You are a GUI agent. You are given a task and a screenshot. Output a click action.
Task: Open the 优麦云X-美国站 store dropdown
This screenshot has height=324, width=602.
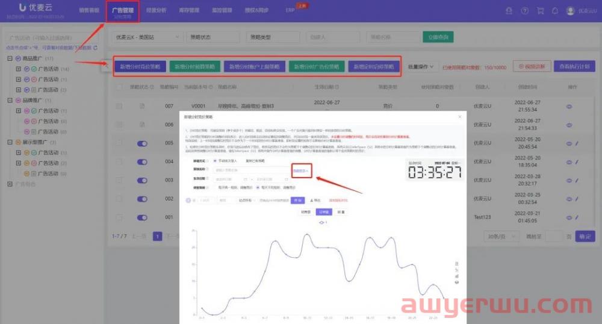147,37
